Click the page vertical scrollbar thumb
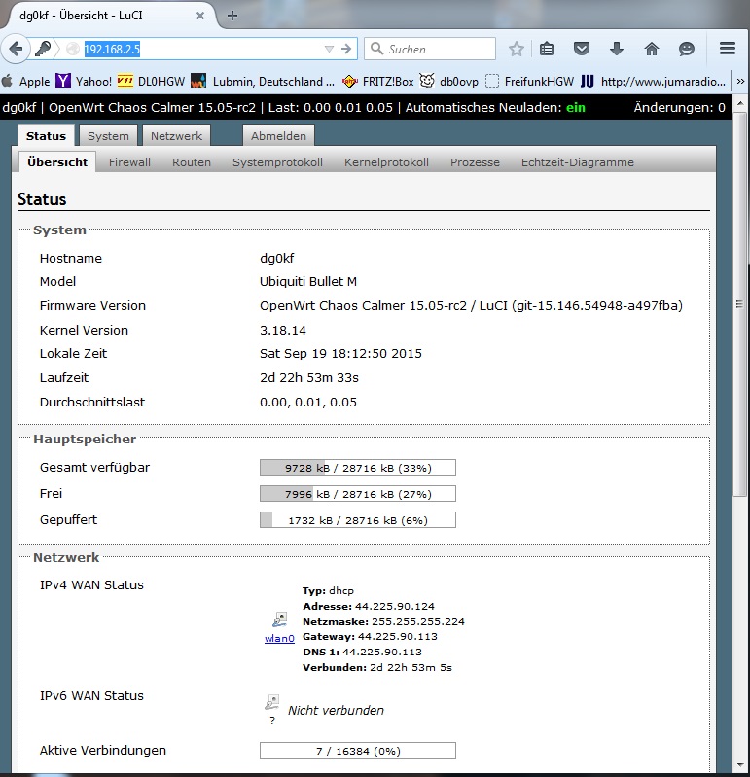The image size is (750, 777). (739, 304)
